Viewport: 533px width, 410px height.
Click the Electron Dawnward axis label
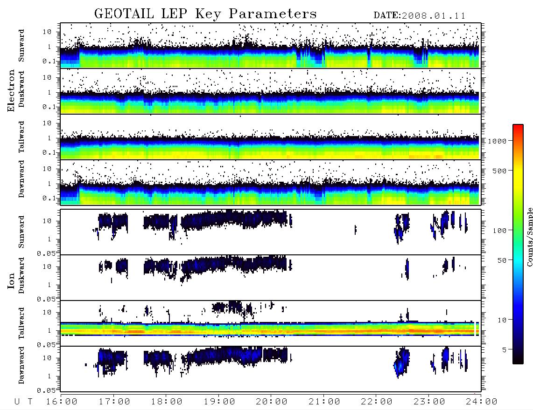(21, 179)
